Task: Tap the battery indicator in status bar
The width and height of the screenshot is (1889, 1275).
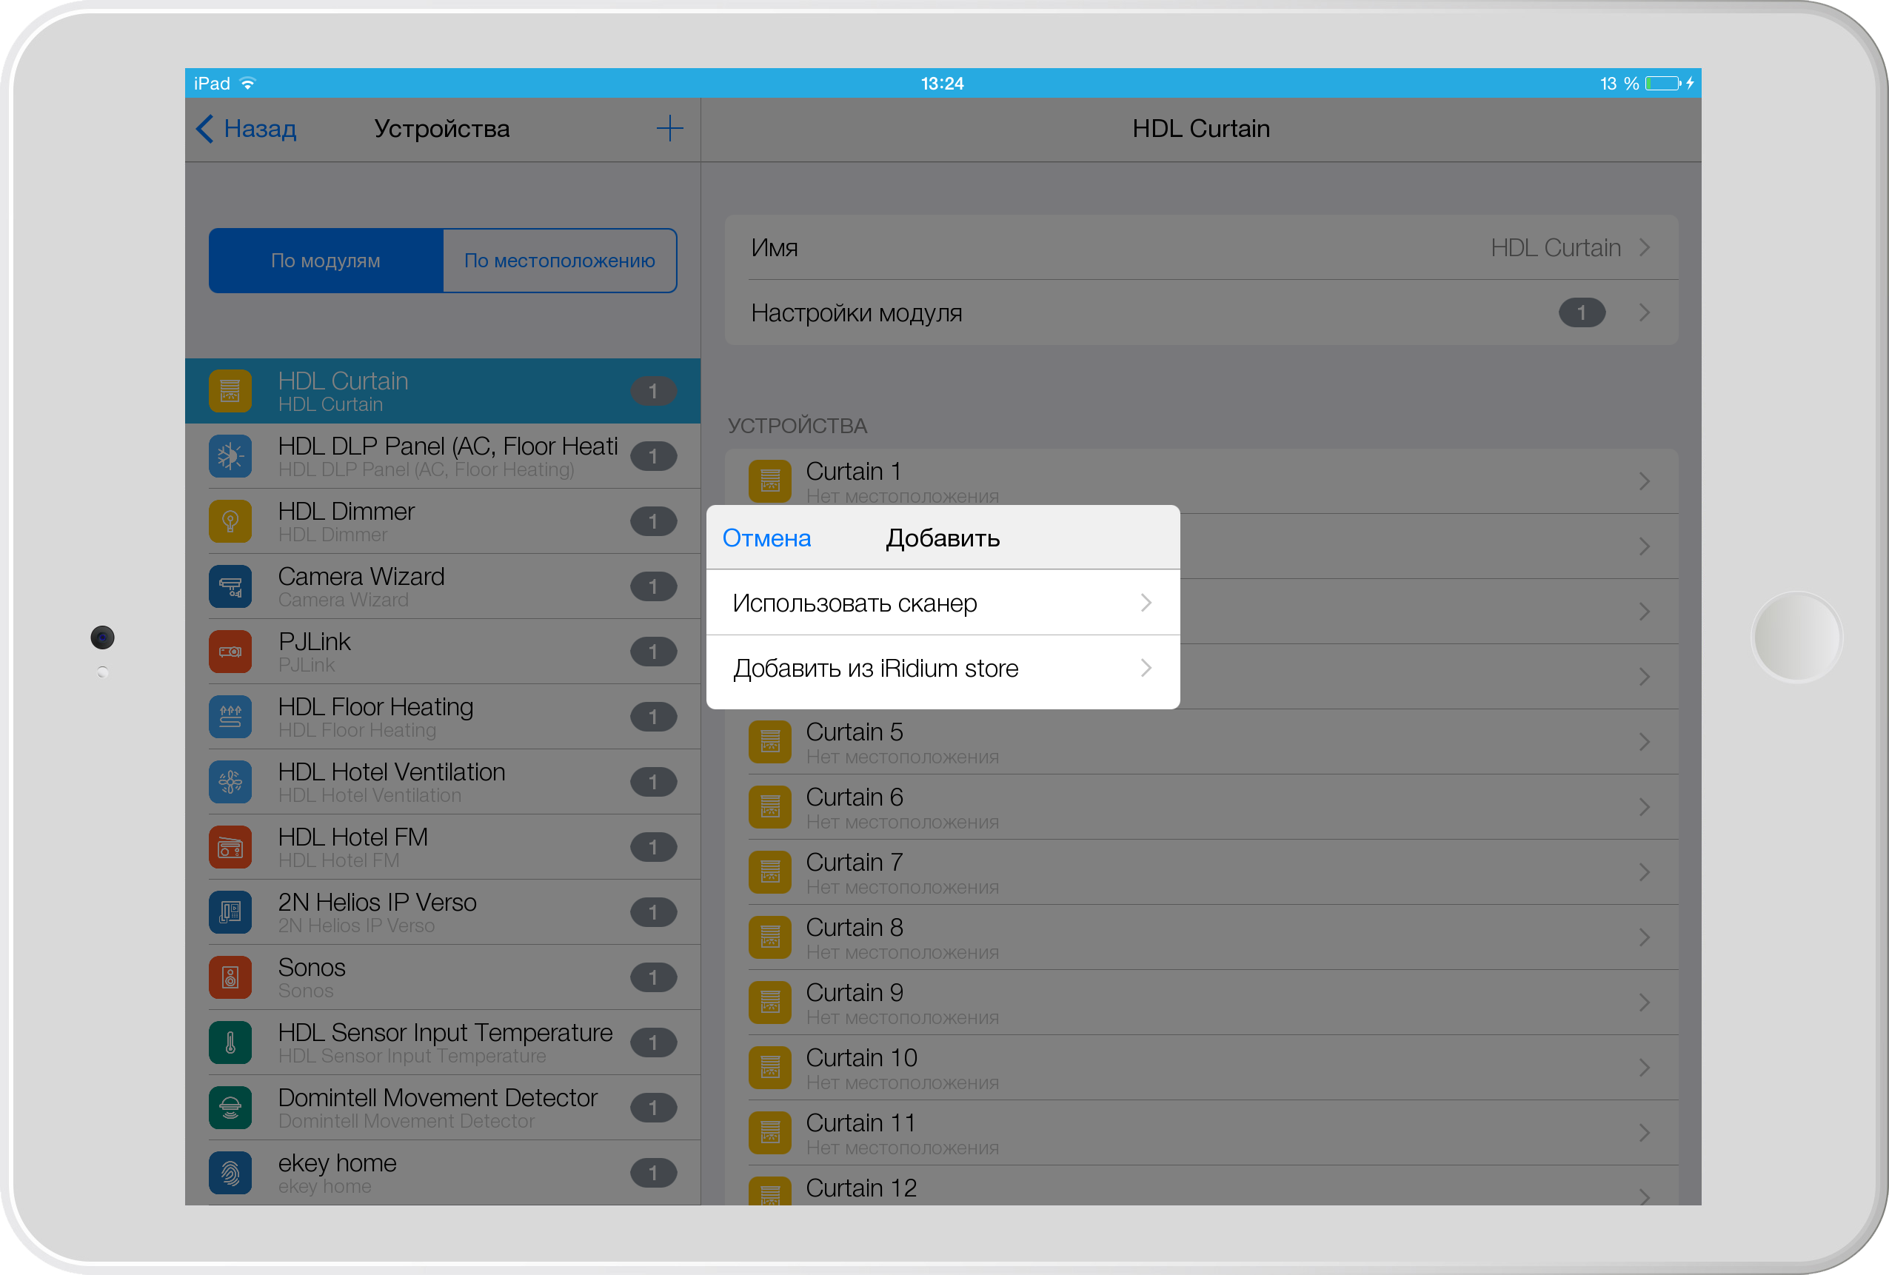Action: 1664,83
